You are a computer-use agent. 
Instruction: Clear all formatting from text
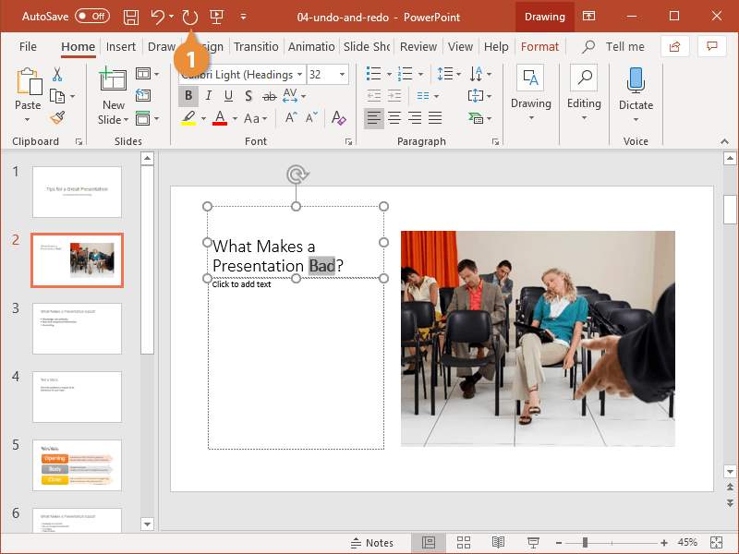[338, 118]
